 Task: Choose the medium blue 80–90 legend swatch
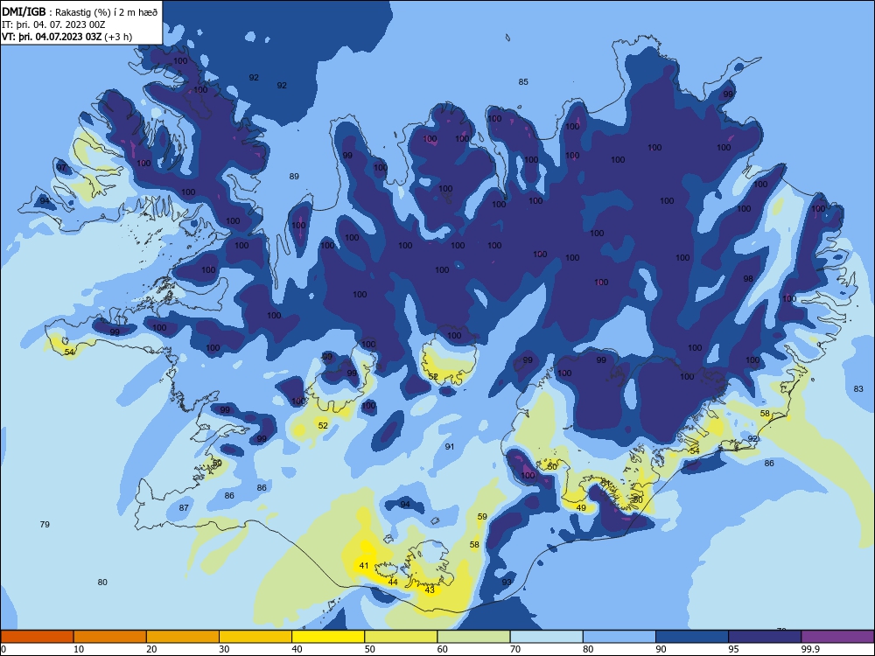(x=619, y=637)
